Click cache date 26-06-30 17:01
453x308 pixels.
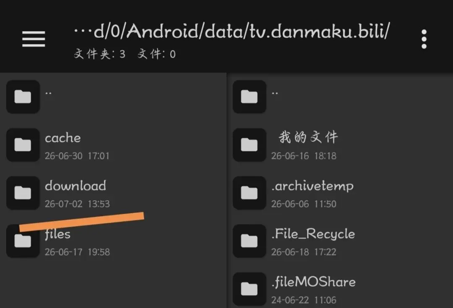(77, 156)
